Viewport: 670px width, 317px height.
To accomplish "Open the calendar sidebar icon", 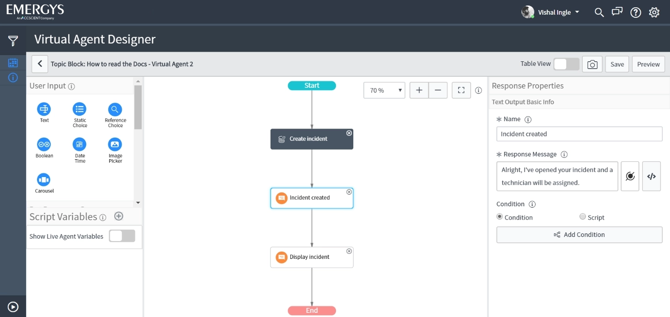I will tap(13, 63).
